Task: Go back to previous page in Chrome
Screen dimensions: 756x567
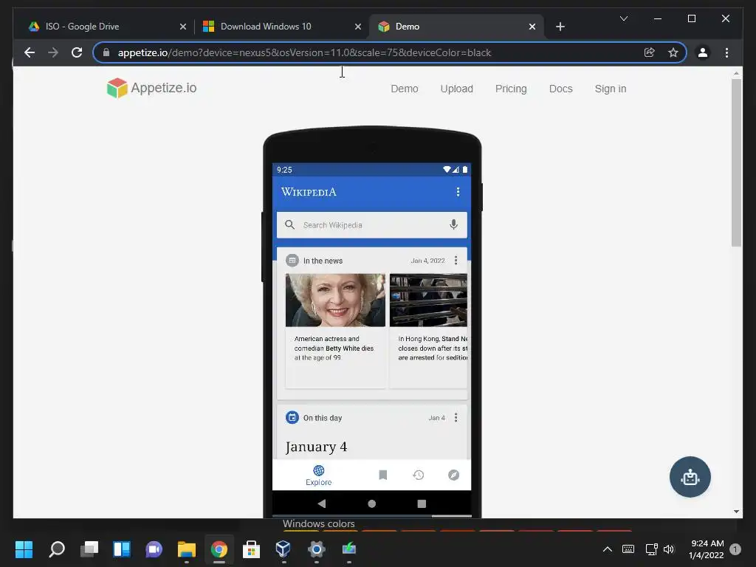Action: point(30,52)
